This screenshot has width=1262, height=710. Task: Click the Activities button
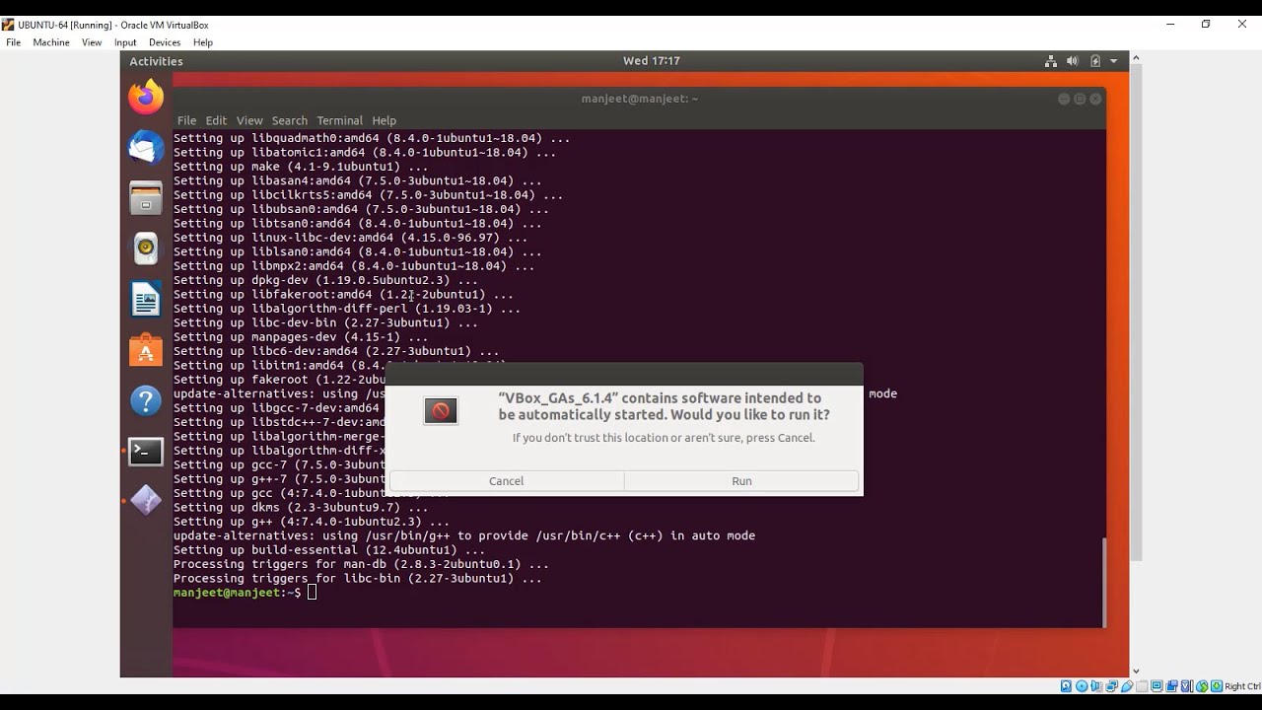(156, 61)
